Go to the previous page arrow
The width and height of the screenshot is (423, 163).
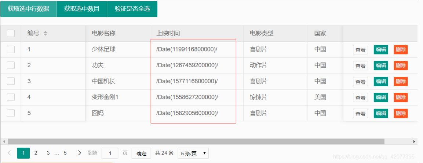click(x=10, y=153)
